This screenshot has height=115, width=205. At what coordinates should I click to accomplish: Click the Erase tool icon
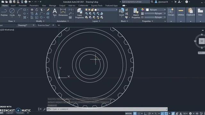[x=48, y=10]
